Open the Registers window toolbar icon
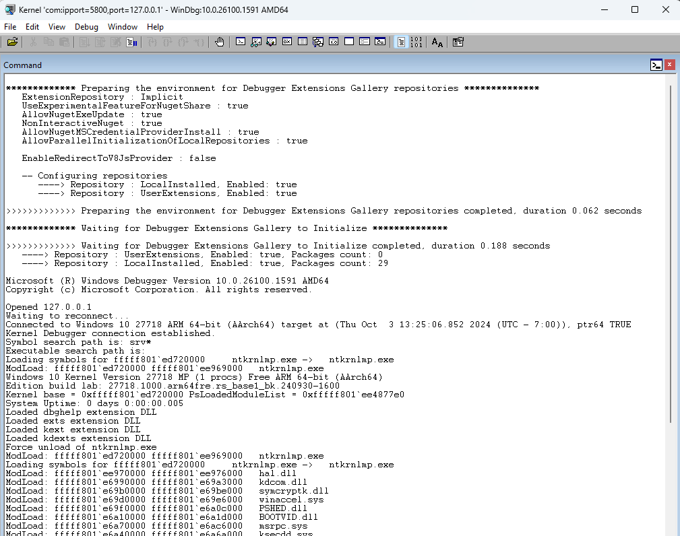The image size is (680, 536). point(287,42)
